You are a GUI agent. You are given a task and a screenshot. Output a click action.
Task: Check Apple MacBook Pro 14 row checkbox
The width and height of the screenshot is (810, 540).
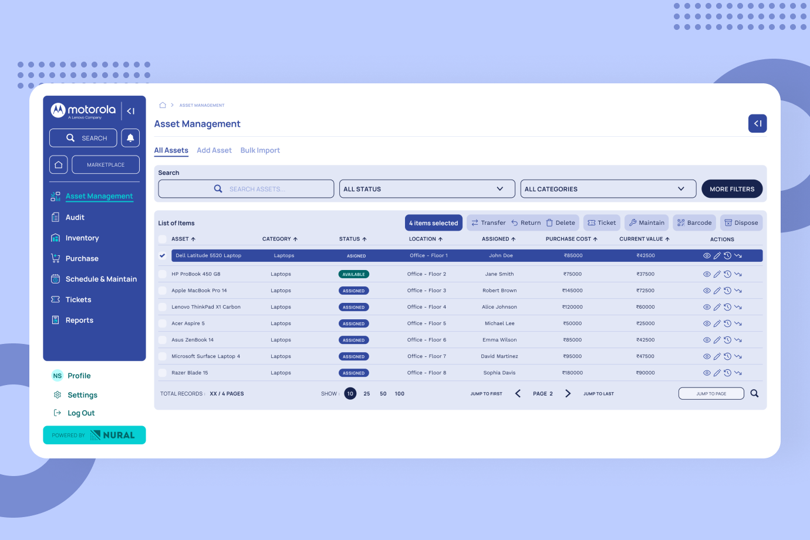pos(163,291)
